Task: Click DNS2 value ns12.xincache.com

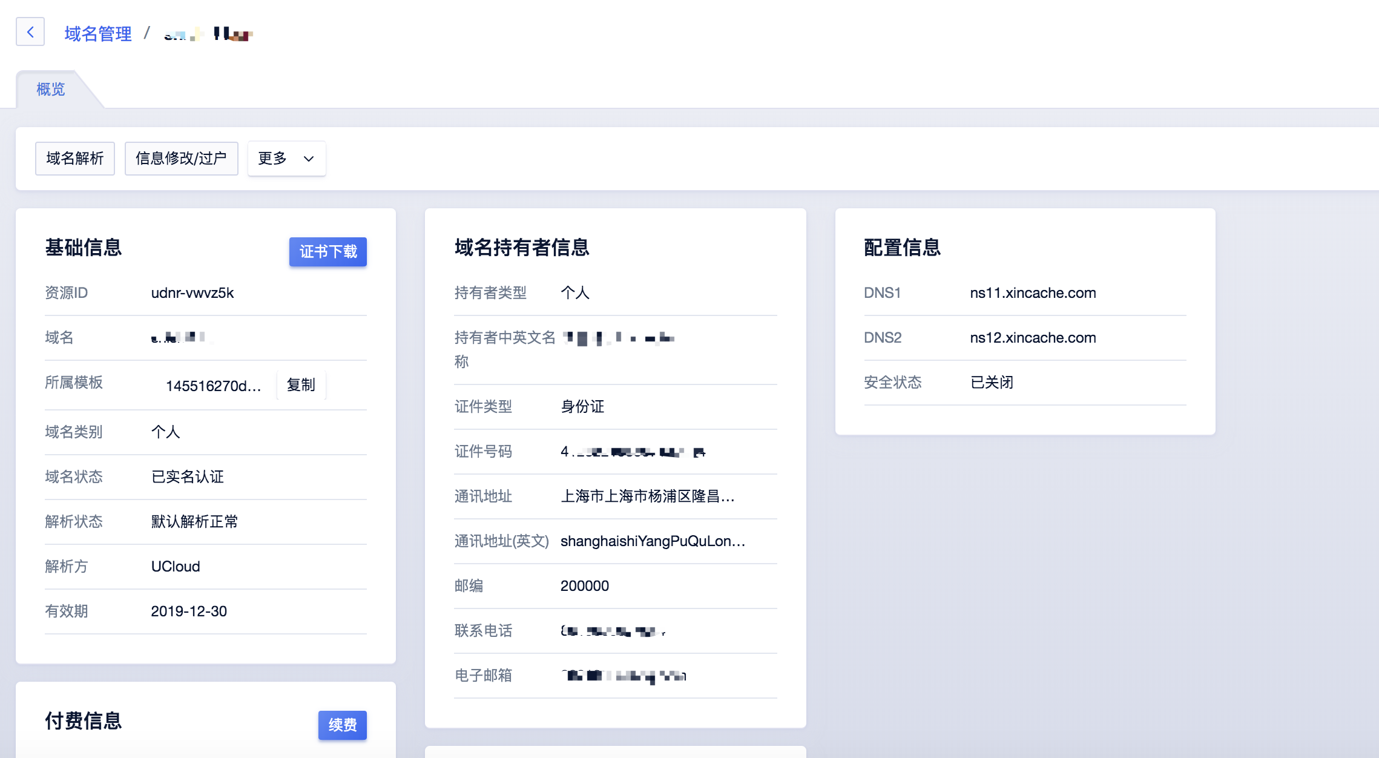Action: pos(1033,338)
